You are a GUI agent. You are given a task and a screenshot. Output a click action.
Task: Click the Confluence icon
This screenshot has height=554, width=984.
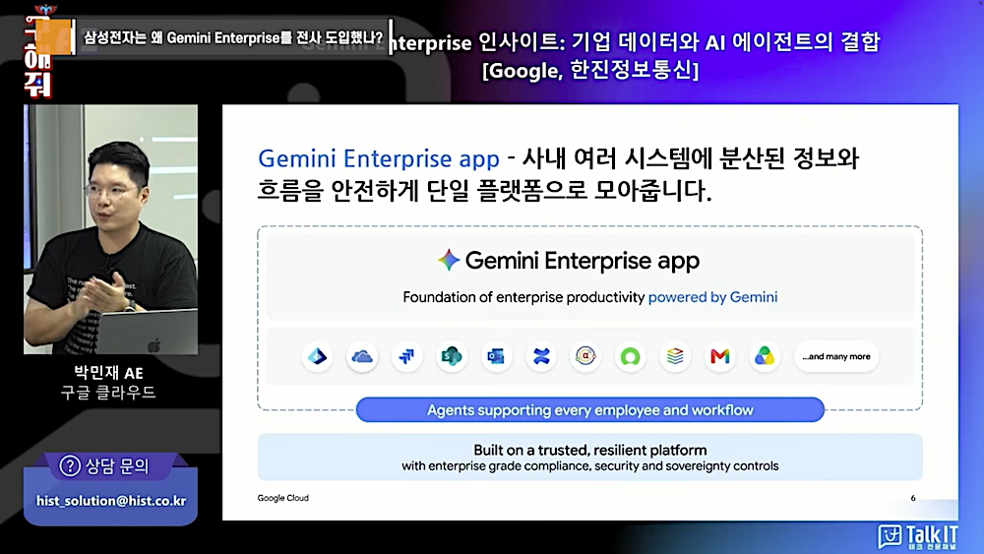pos(541,356)
